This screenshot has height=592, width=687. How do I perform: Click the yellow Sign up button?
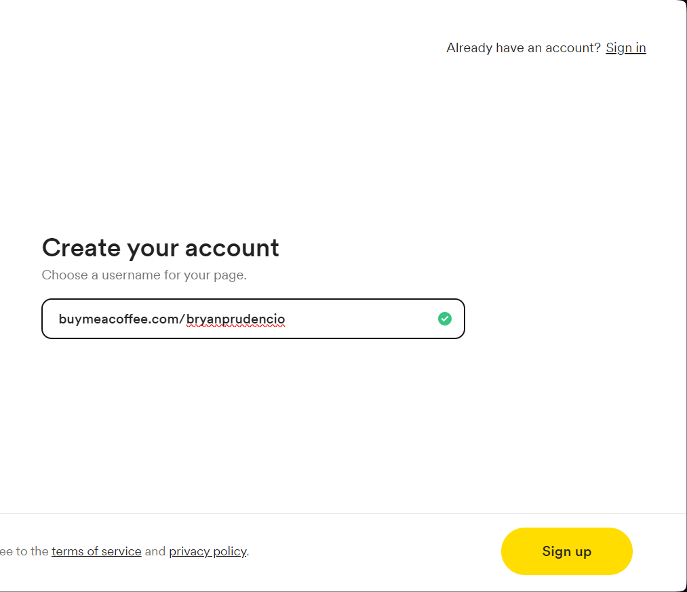point(566,551)
